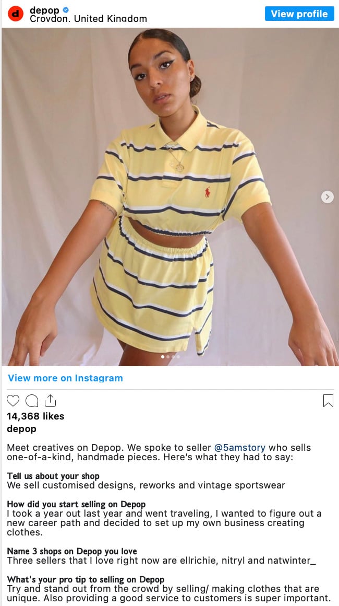339x606 pixels.
Task: Like the post with the heart icon
Action: [13, 401]
